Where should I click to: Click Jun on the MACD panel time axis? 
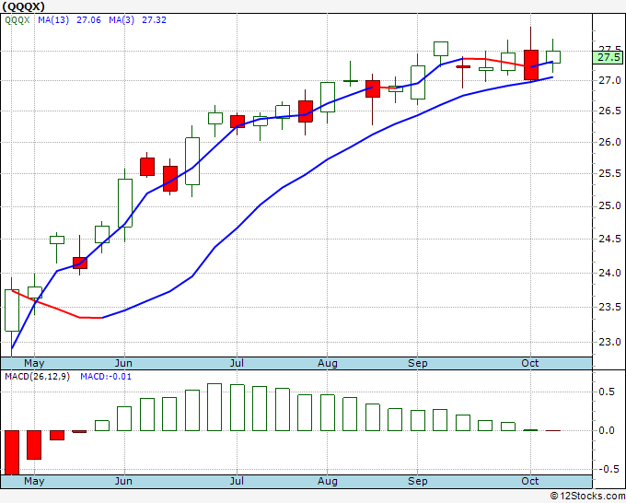pos(123,481)
